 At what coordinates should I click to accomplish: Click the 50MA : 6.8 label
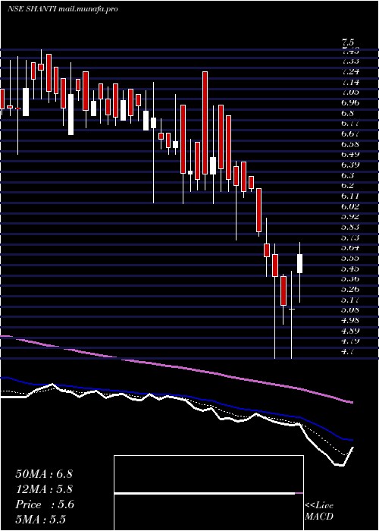click(x=44, y=474)
